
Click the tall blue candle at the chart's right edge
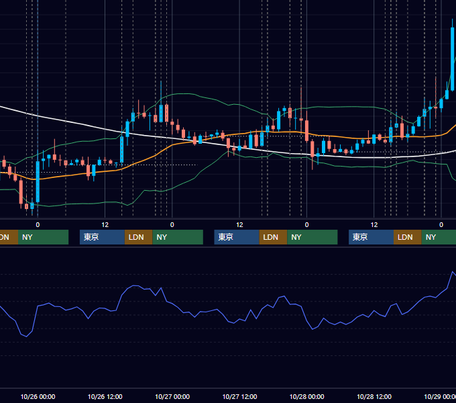pos(453,58)
